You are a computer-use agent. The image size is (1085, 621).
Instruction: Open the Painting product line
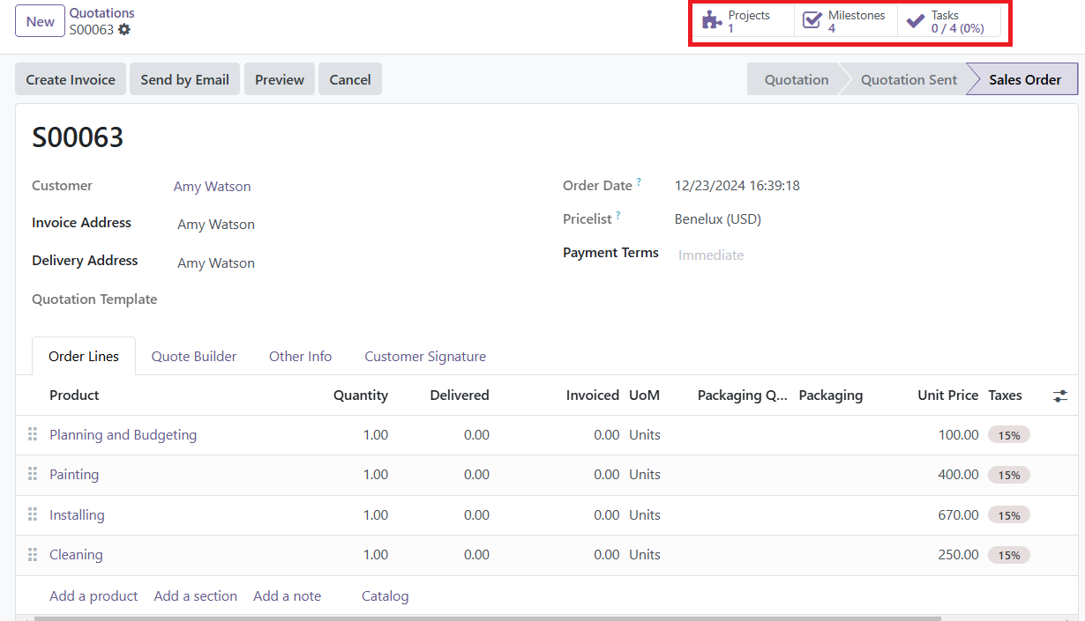pos(74,474)
